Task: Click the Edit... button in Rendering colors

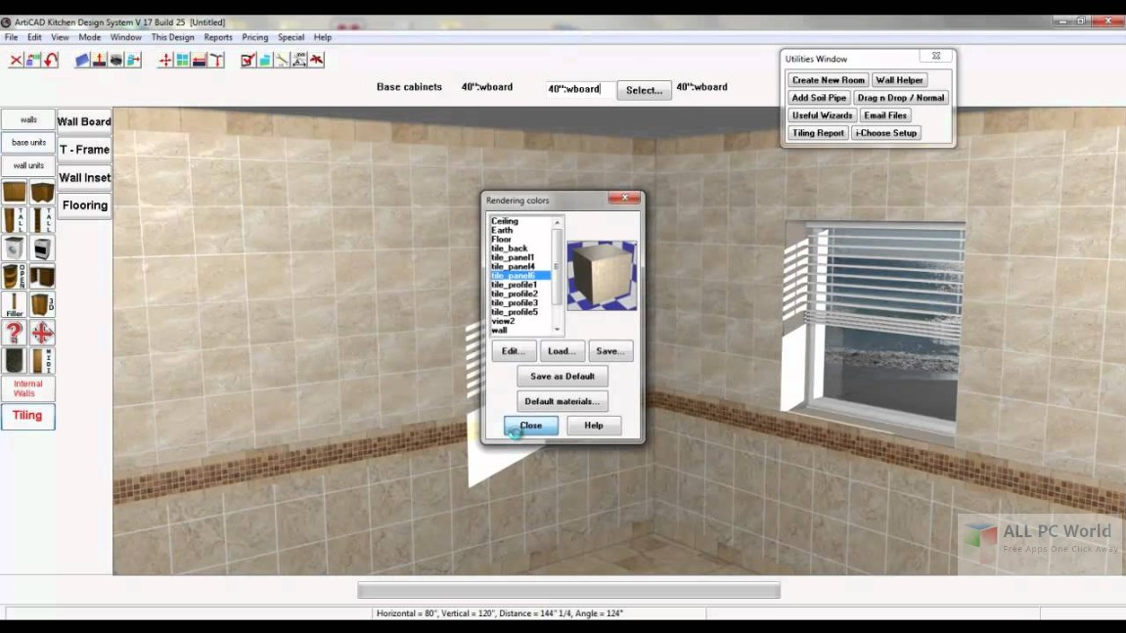Action: (514, 351)
